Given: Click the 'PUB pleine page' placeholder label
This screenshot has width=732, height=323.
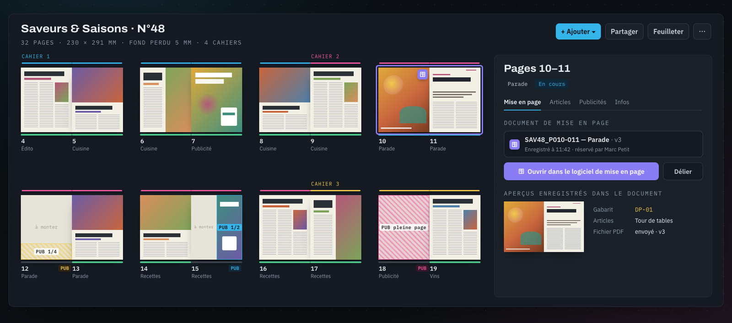Looking at the screenshot, I should 404,227.
